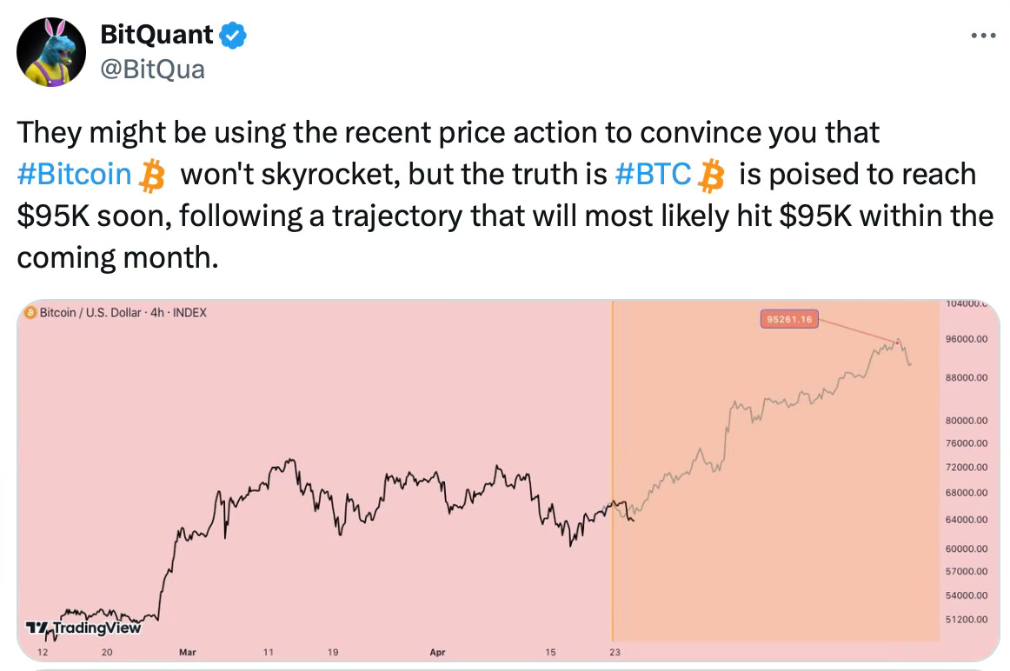Viewport: 1010px width, 671px height.
Task: Follow the #BTC hashtag link
Action: (653, 174)
